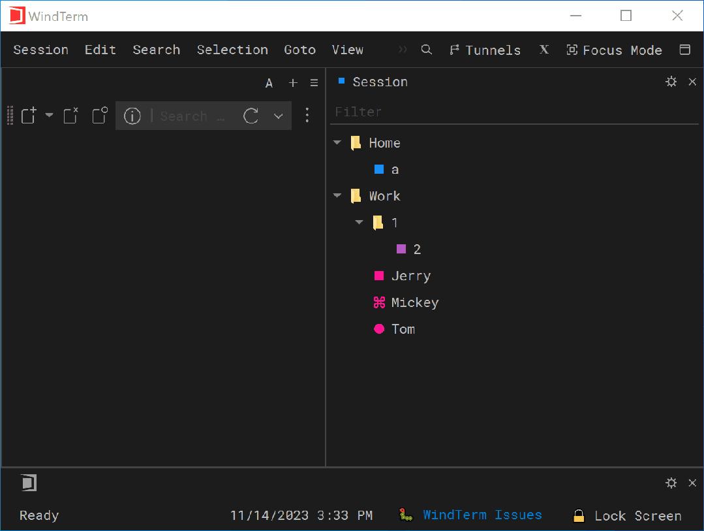Toggle the Tunnels panel
This screenshot has height=531, width=704.
tap(485, 50)
